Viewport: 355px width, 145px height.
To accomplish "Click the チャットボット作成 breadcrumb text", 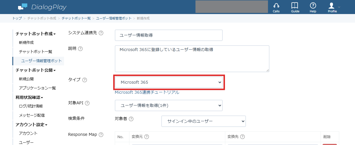I will 42,18.
